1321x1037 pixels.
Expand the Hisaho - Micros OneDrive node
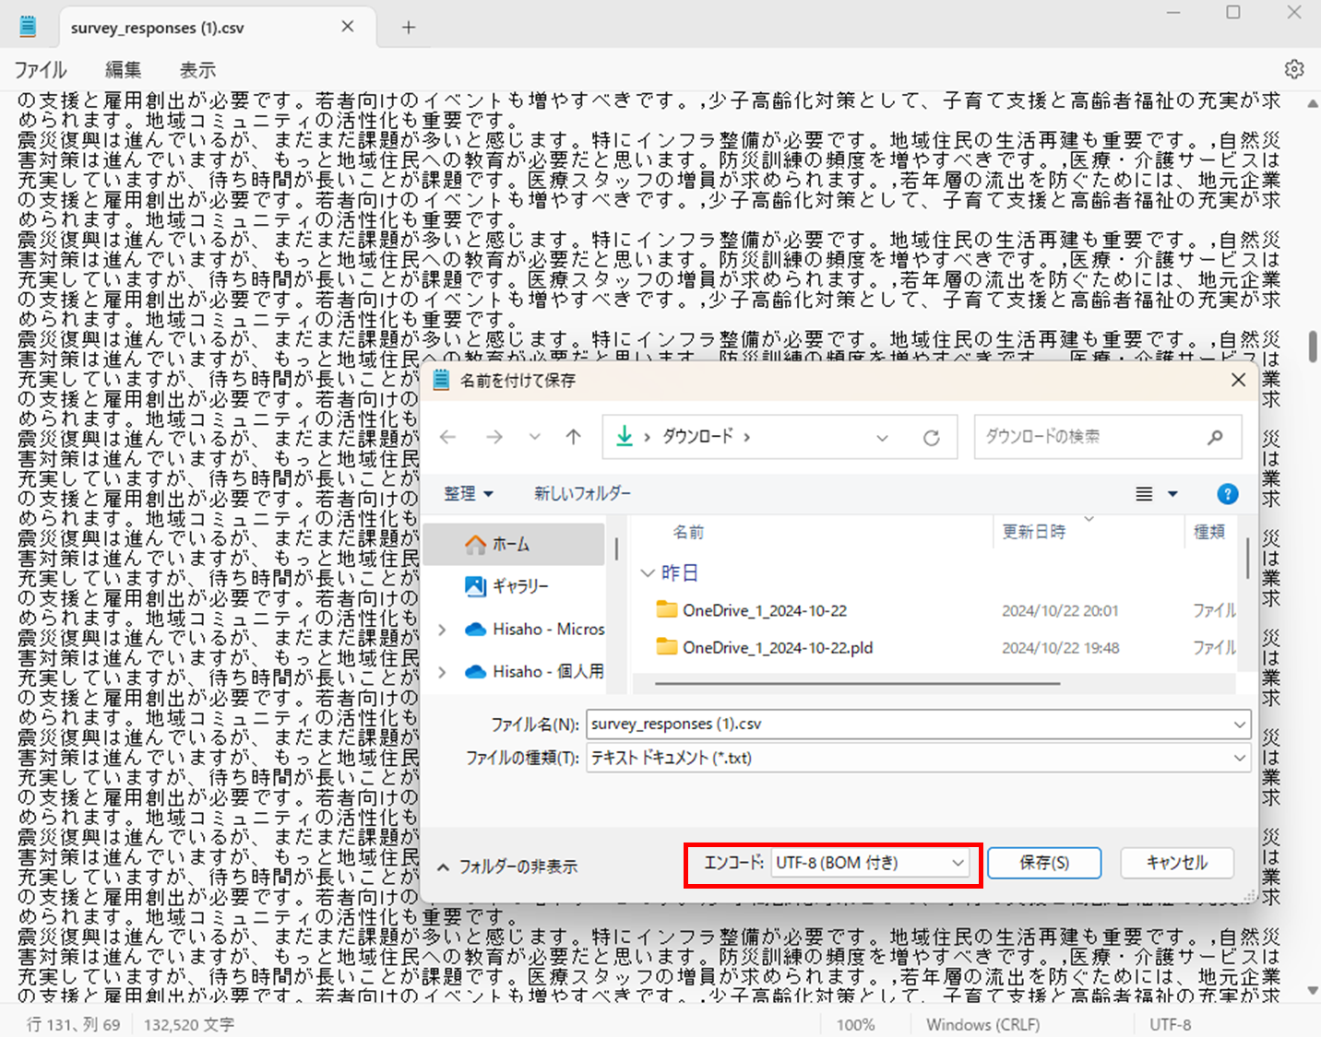coord(443,630)
